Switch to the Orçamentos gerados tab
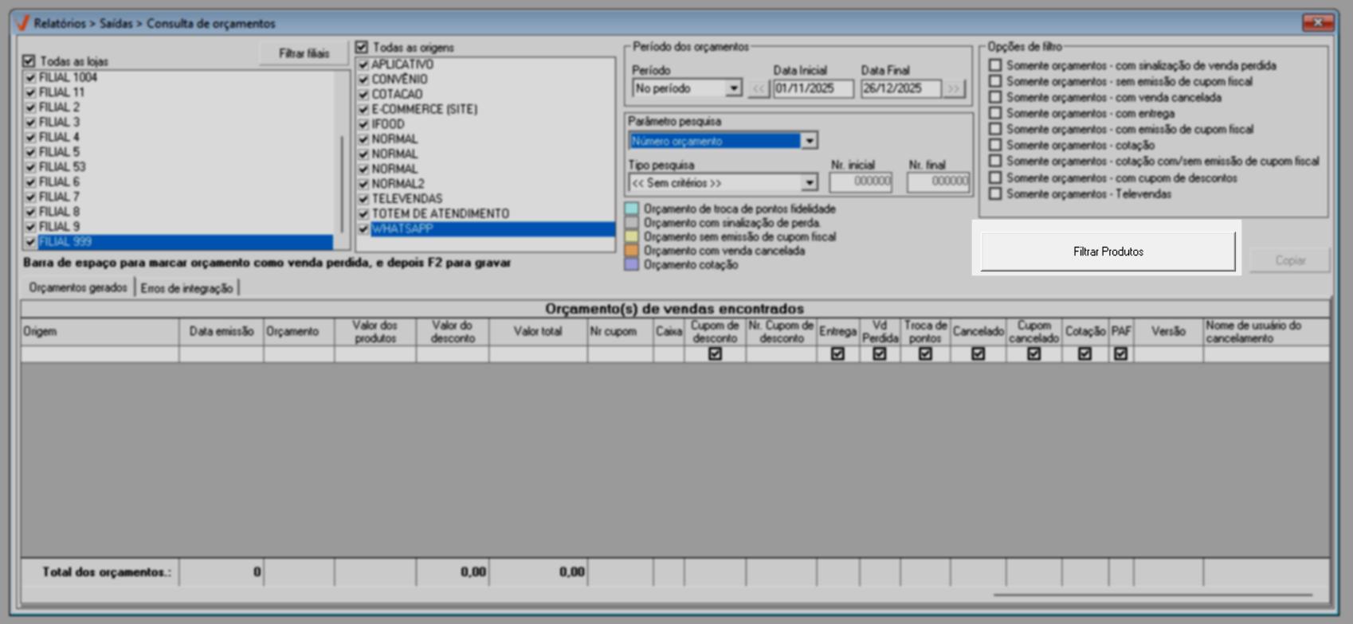1353x624 pixels. coord(78,288)
